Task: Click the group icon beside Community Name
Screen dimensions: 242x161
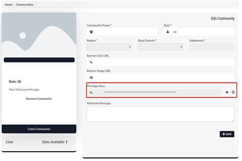Action: (x=91, y=32)
